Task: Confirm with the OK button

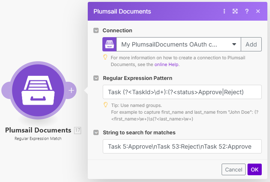Action: click(255, 169)
